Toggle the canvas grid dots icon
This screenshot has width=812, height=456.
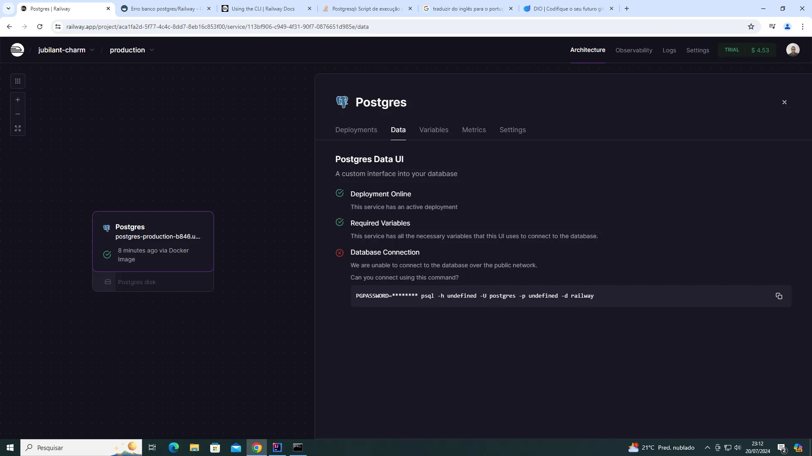(x=18, y=81)
